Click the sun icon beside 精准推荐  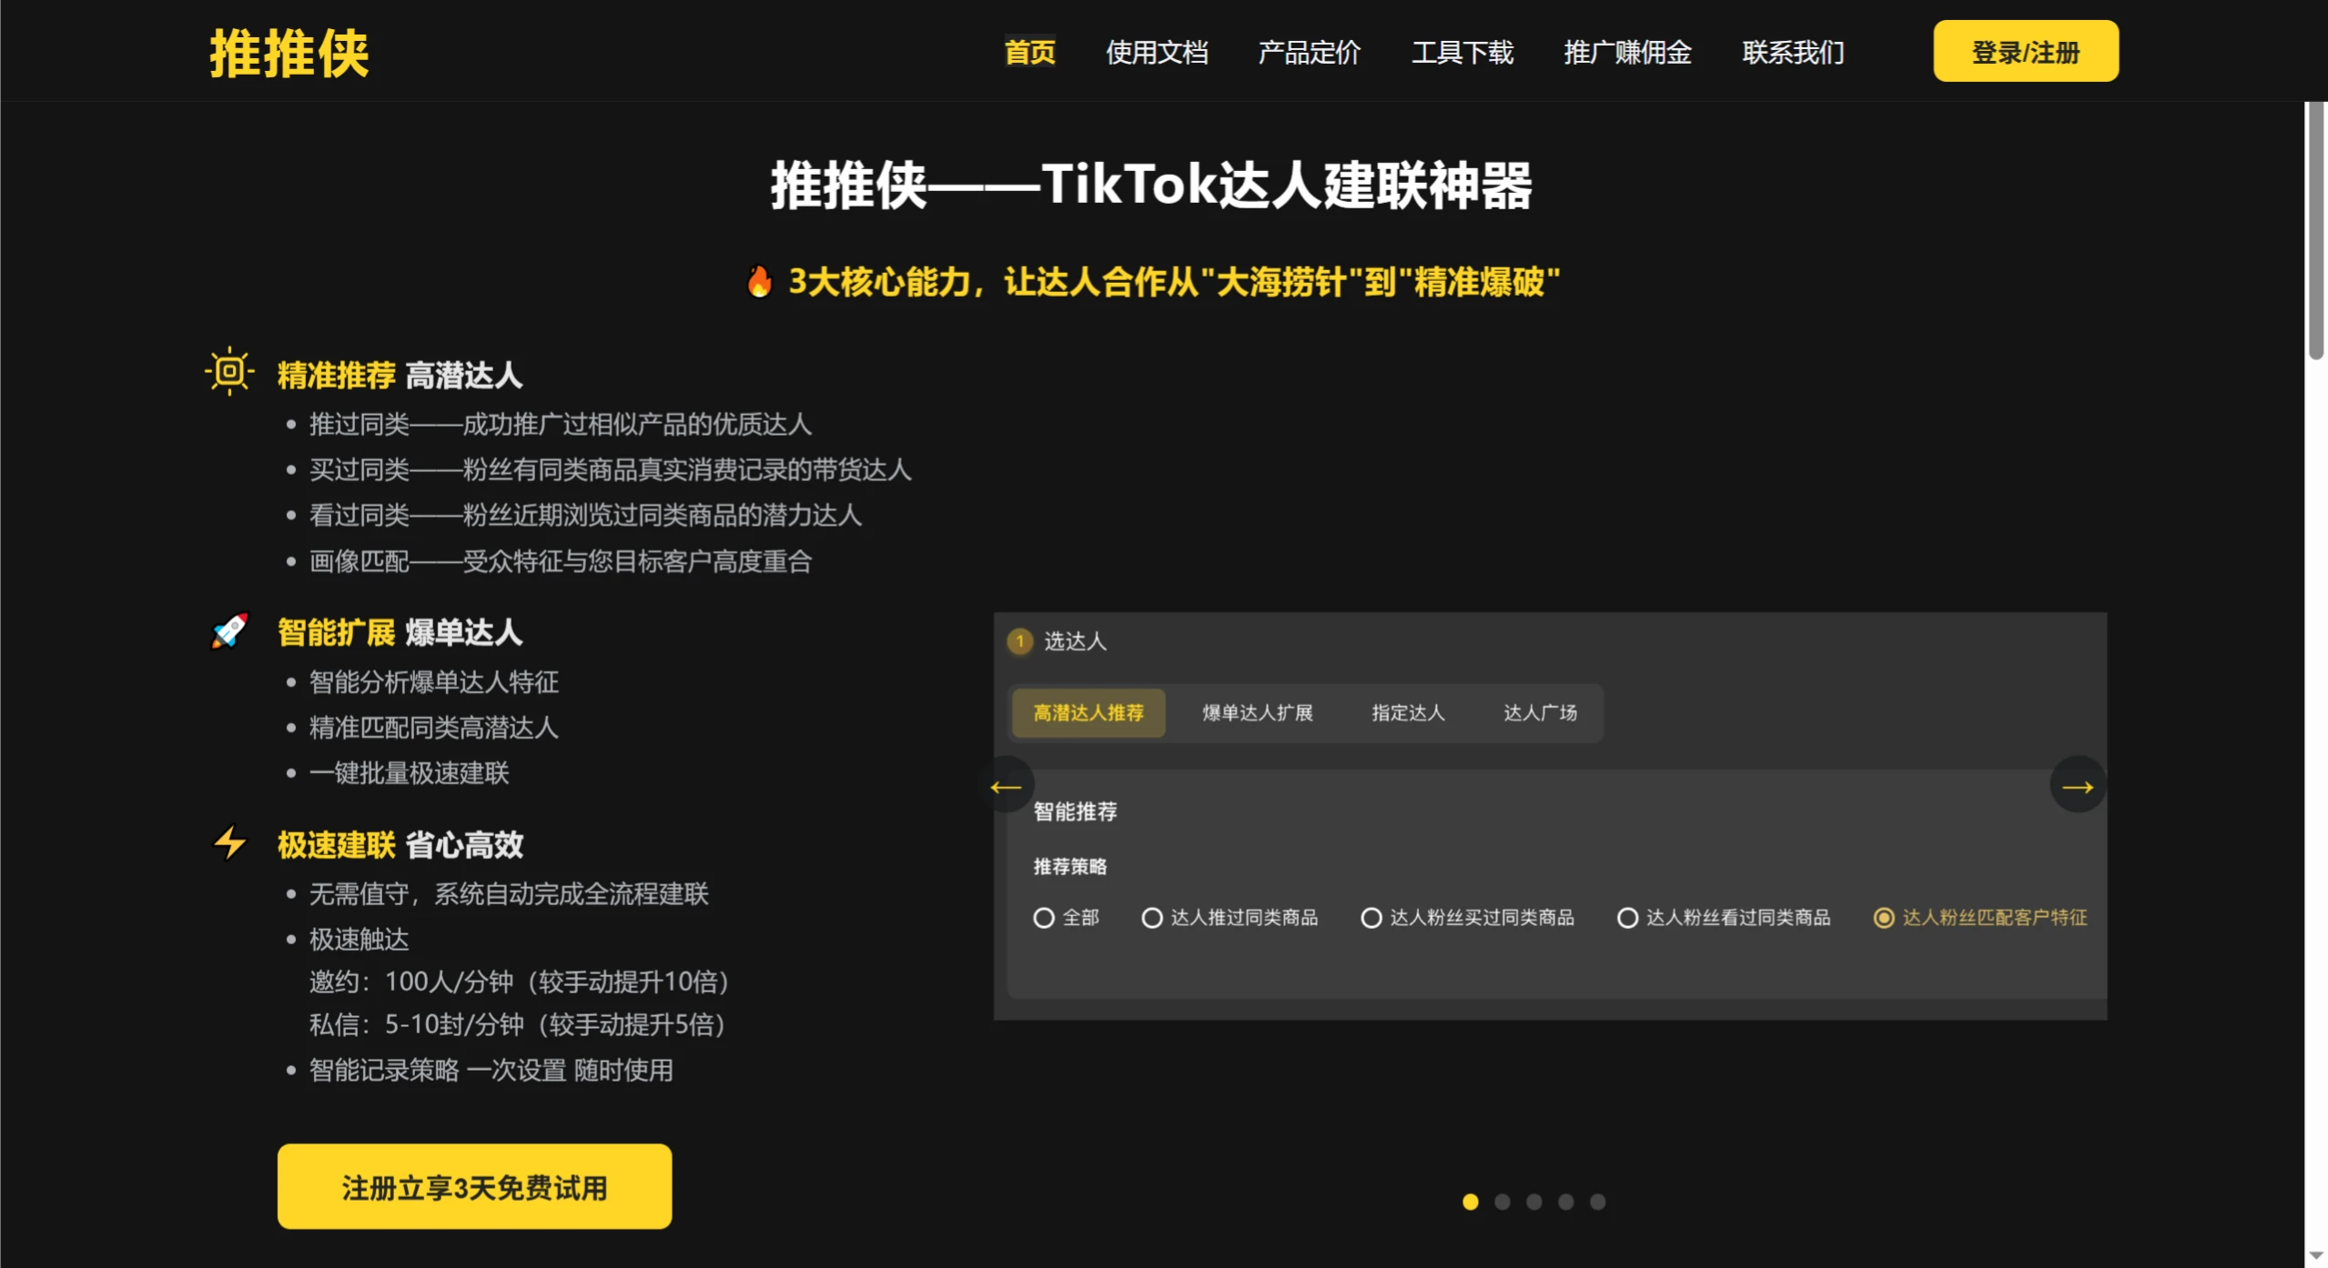click(229, 371)
